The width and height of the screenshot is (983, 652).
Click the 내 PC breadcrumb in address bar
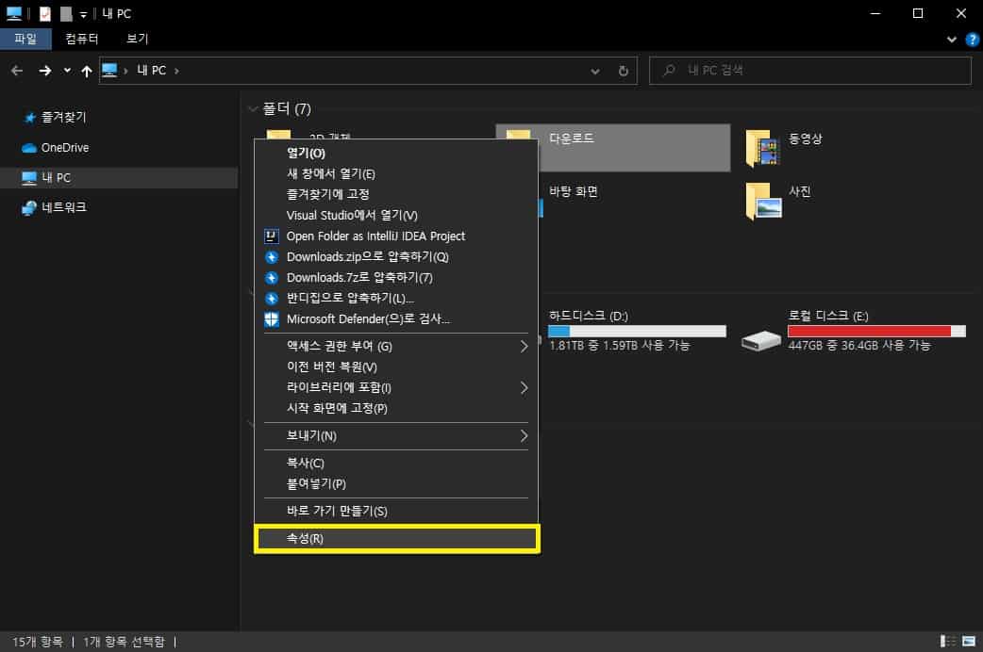tap(151, 71)
